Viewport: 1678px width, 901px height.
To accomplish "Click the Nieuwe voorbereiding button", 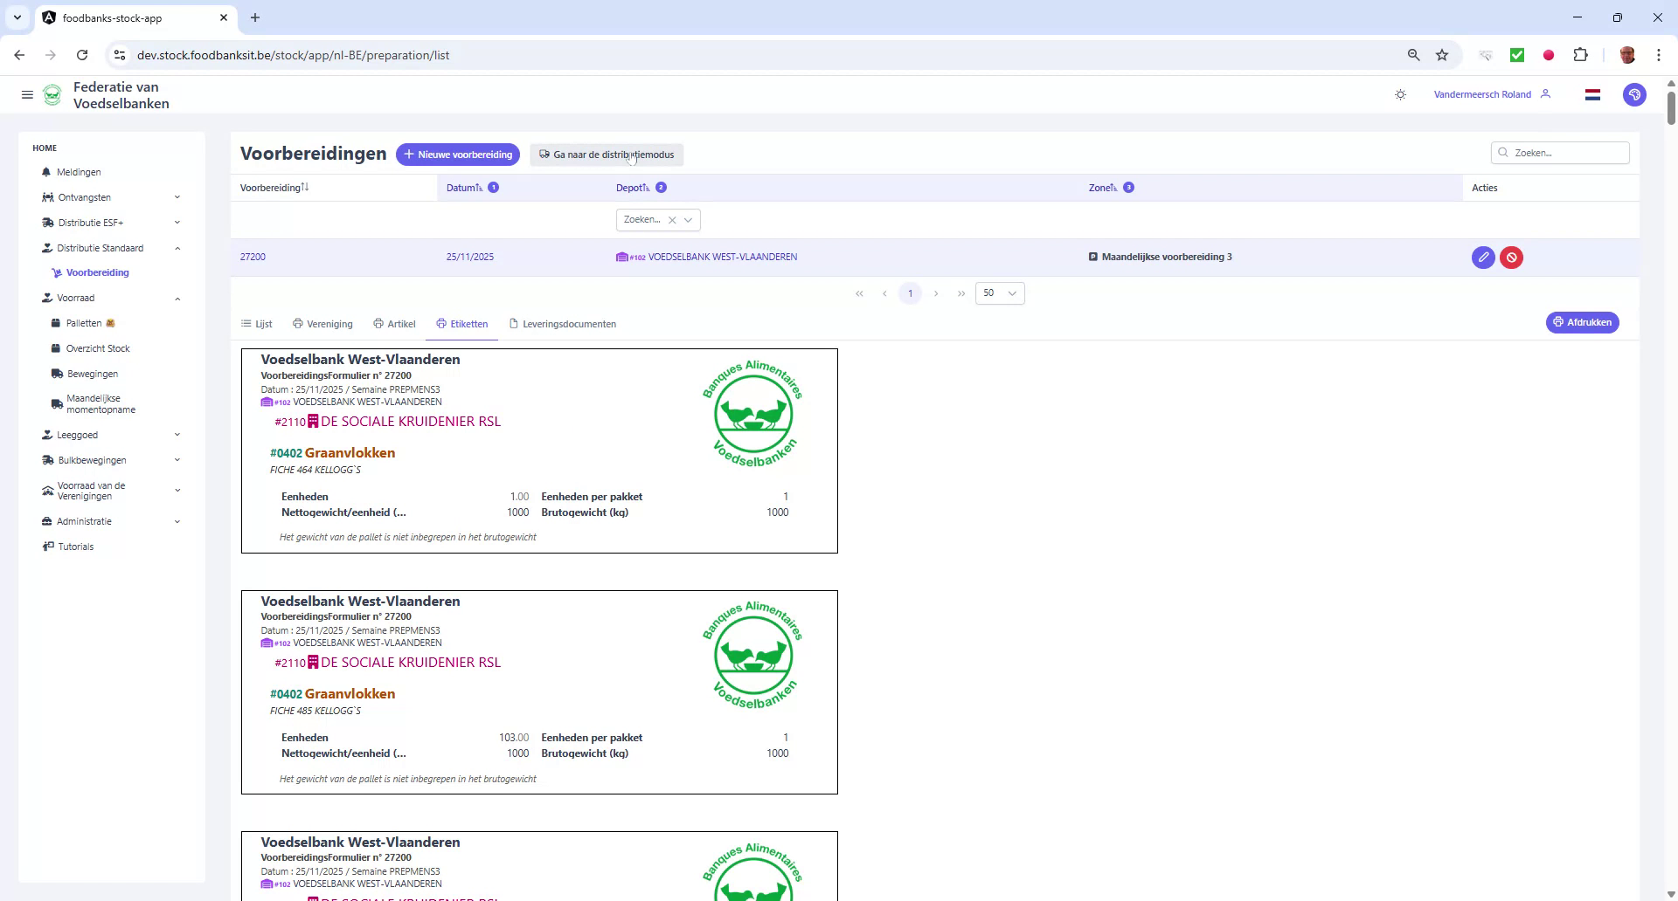I will (458, 155).
